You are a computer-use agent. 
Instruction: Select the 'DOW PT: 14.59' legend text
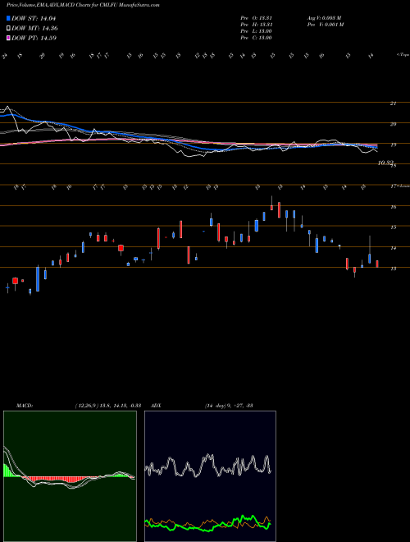pos(34,38)
